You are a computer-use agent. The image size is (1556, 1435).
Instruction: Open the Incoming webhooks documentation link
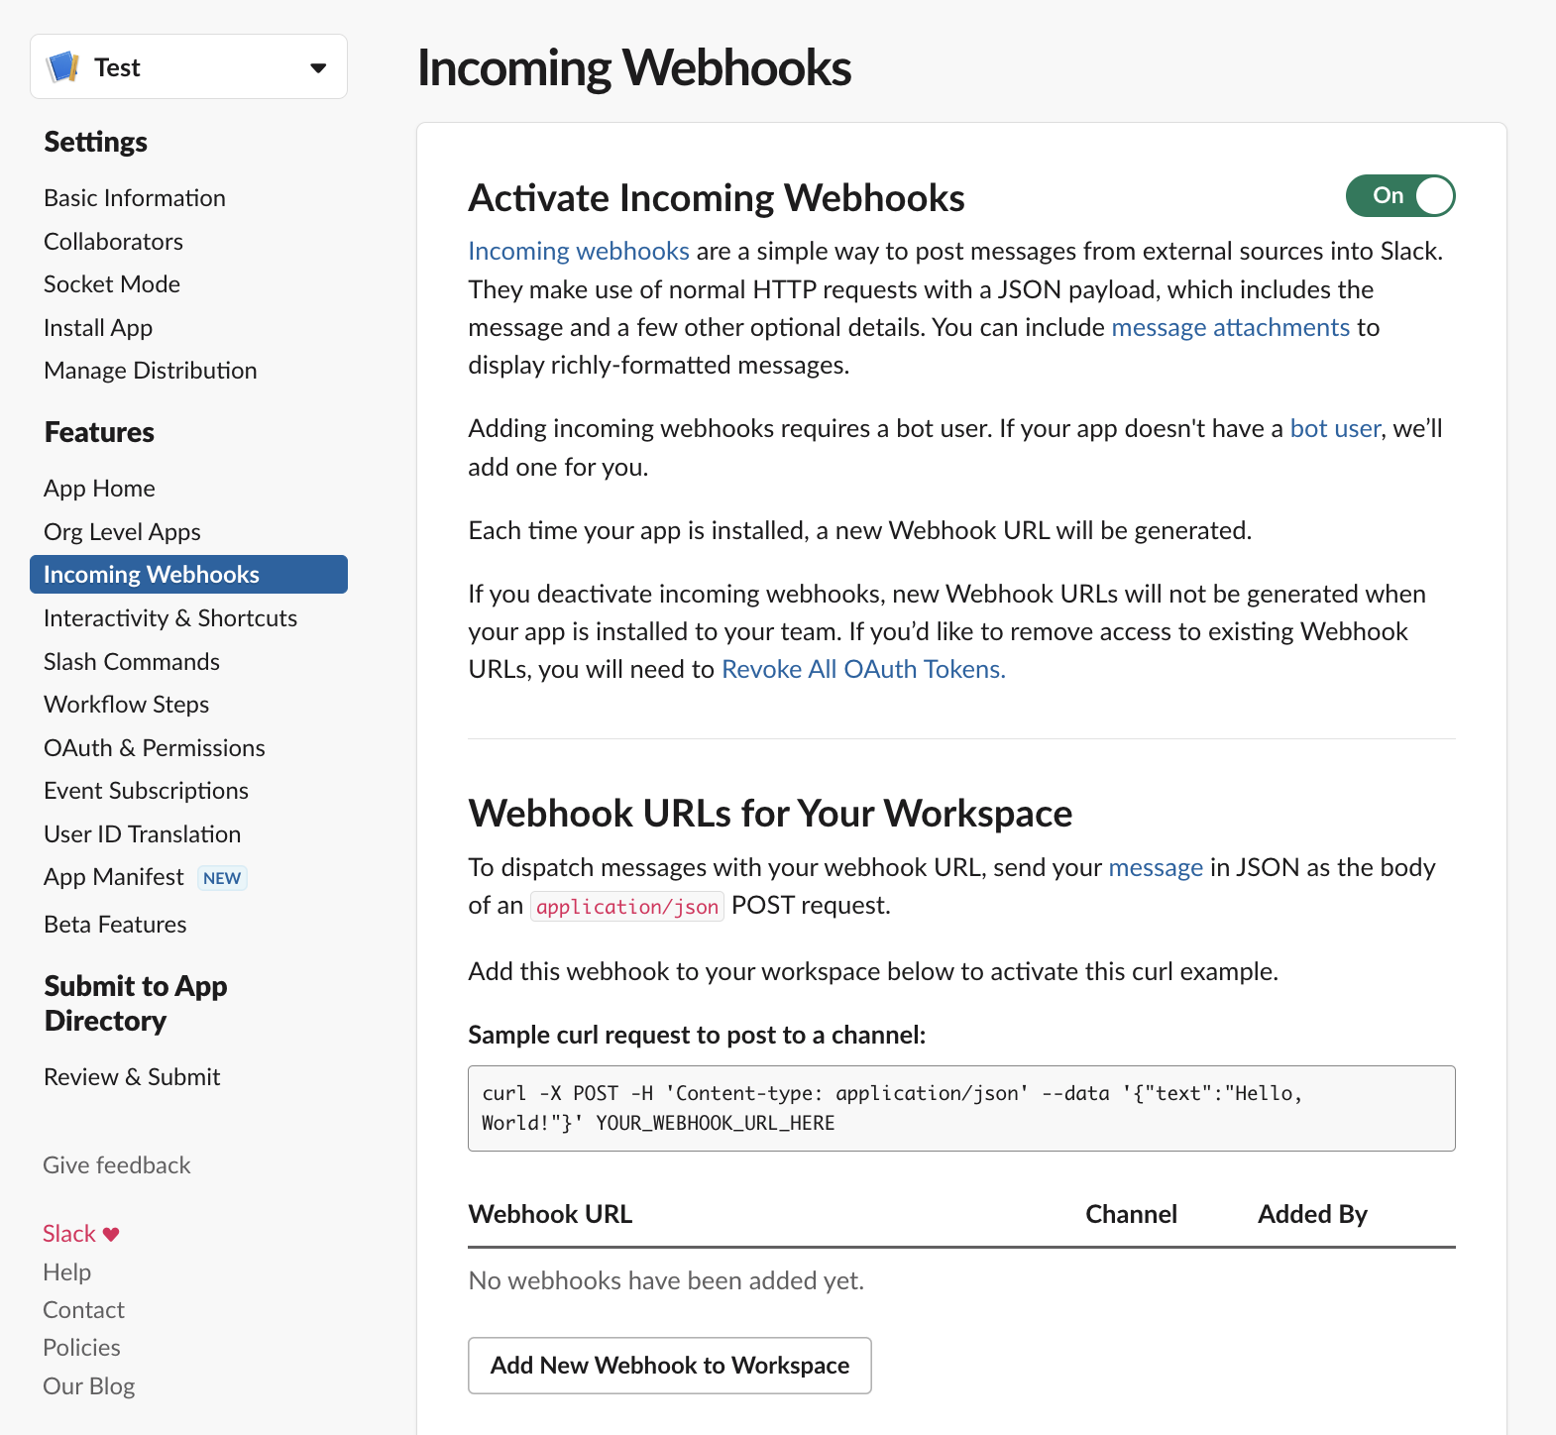coord(579,252)
